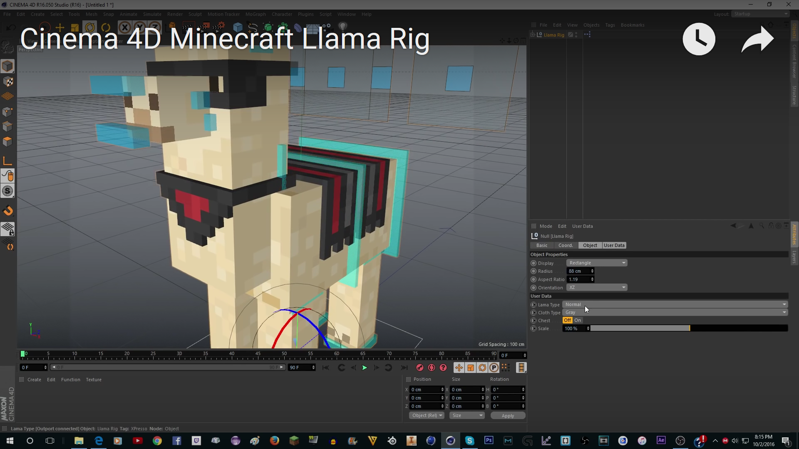799x449 pixels.
Task: Open material manager Texture menu
Action: (x=94, y=380)
